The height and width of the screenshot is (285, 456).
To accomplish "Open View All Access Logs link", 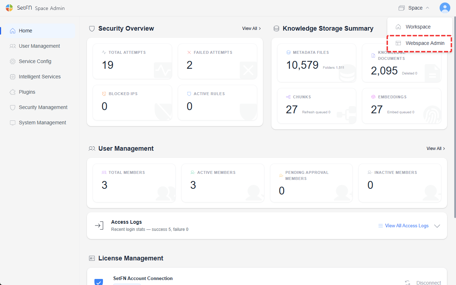I will 406,226.
